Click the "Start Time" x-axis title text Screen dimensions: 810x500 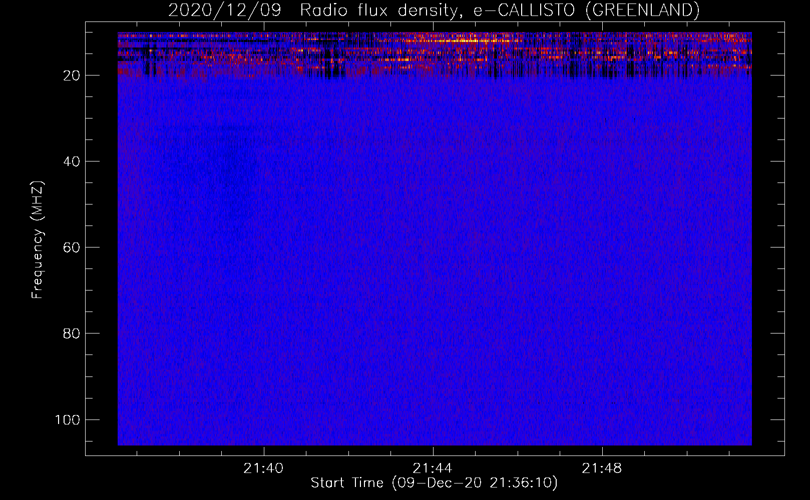(347, 483)
